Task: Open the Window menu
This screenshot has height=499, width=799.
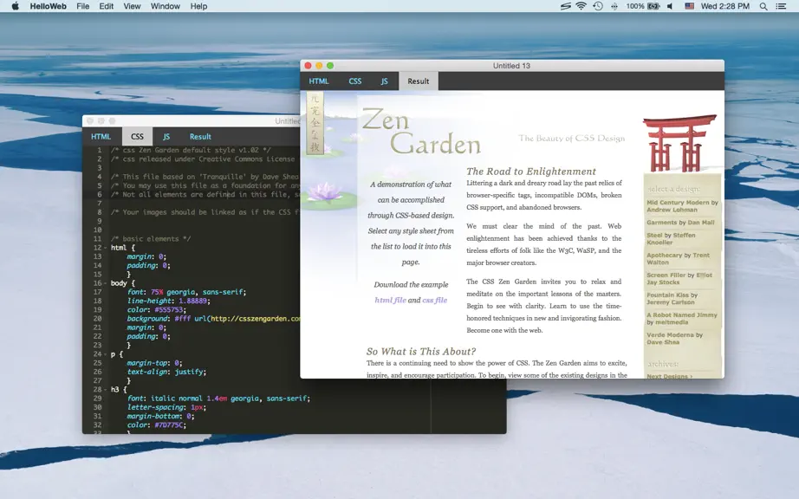Action: tap(166, 6)
